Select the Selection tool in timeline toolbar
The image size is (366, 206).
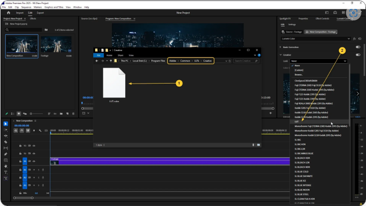6,124
